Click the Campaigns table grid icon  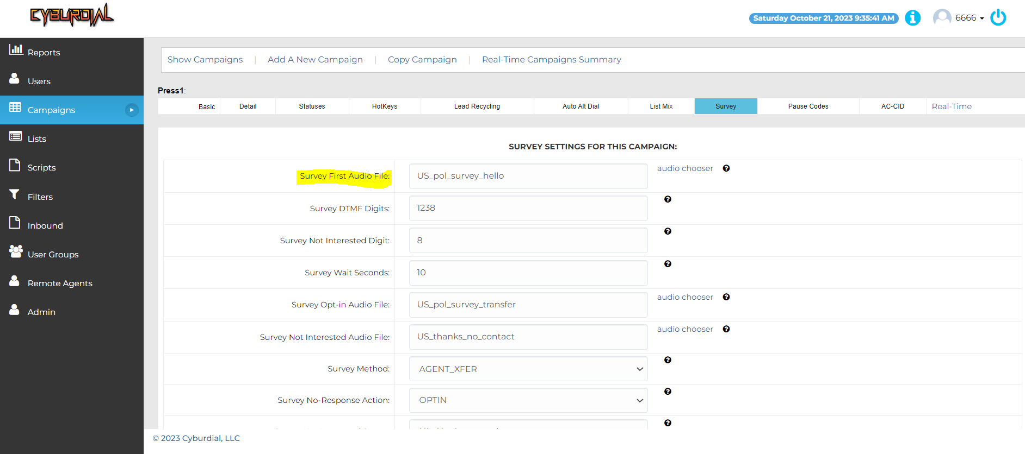point(15,107)
